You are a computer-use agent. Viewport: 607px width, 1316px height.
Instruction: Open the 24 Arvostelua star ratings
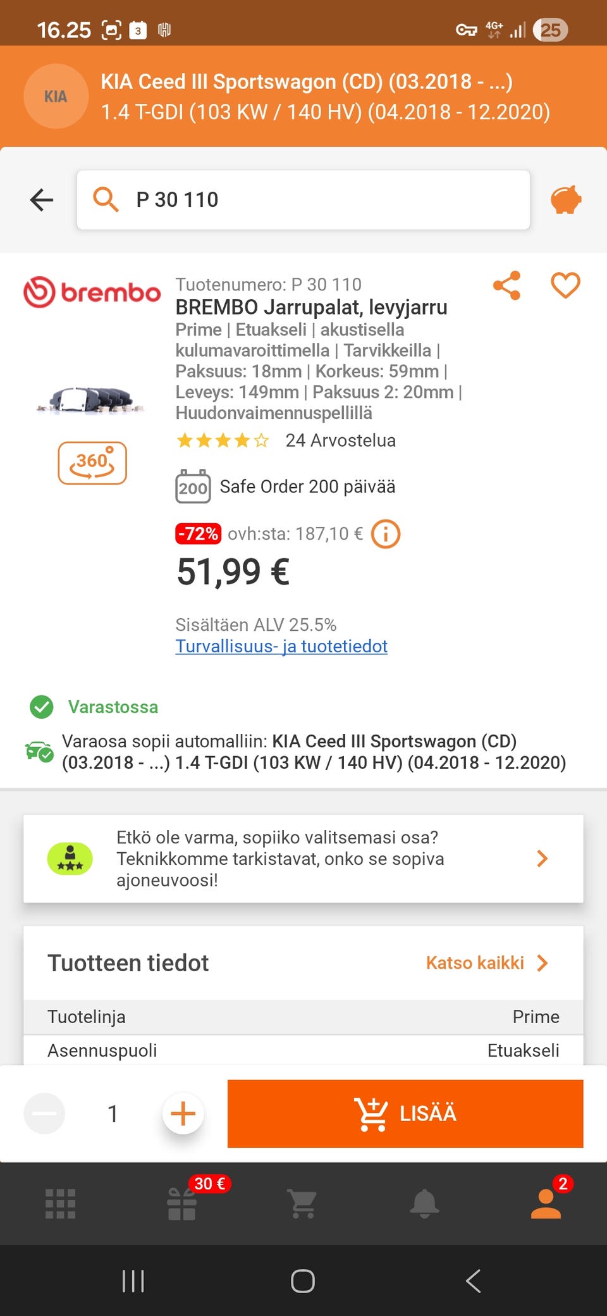286,440
